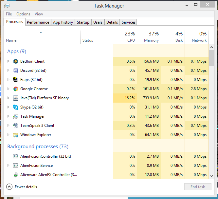This screenshot has height=199, width=218.
Task: Expand the Skype (32 bit) process group
Action: click(x=8, y=107)
